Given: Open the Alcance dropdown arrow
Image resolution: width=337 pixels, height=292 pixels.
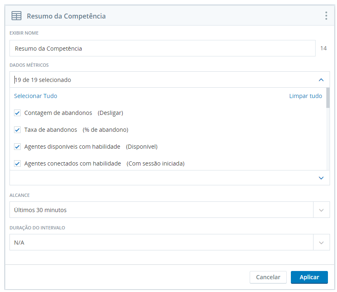Looking at the screenshot, I should click(x=321, y=210).
